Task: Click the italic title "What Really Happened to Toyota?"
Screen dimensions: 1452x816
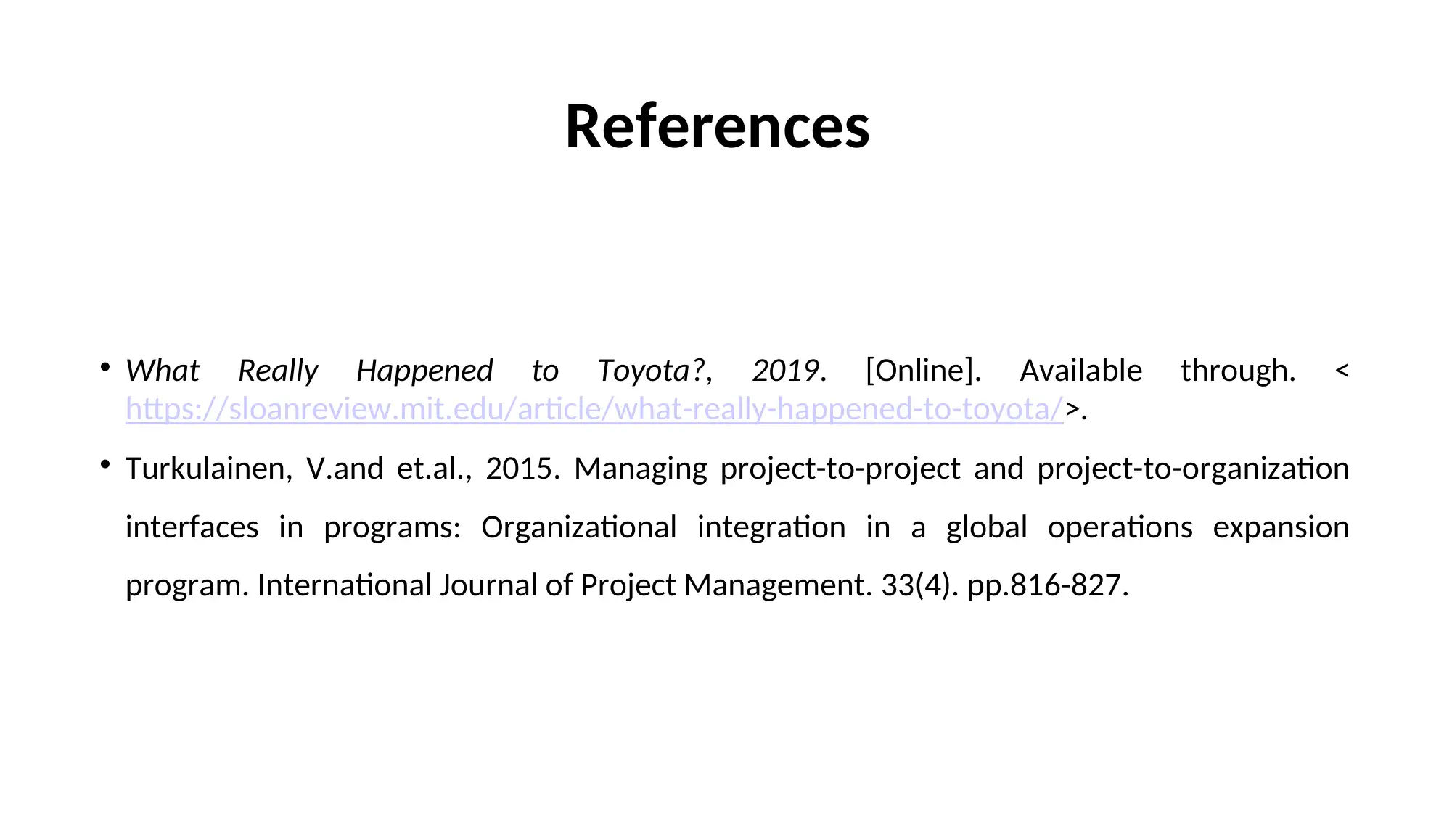Action: [415, 371]
